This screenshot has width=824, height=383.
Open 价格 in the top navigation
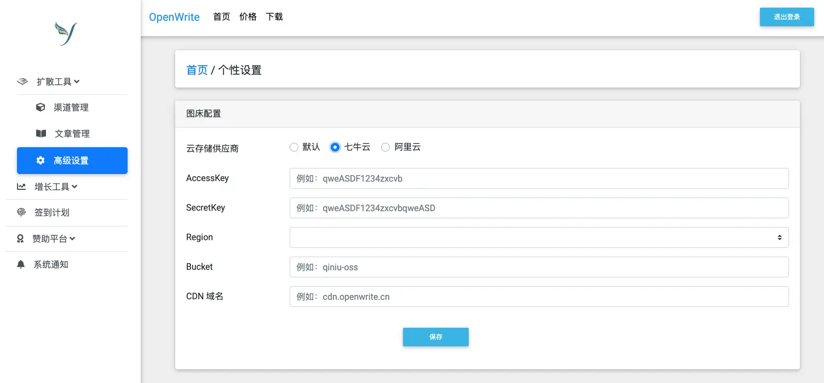tap(248, 17)
